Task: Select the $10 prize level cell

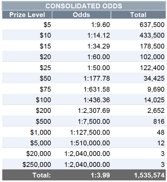Action: 27,35
